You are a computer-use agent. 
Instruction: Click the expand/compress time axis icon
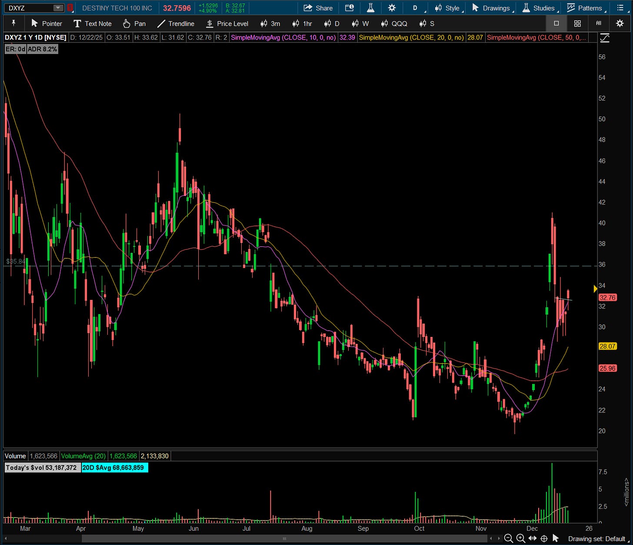click(x=533, y=539)
